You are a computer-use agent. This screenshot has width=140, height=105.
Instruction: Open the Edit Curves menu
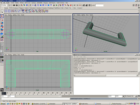pyautogui.click(x=27, y=3)
